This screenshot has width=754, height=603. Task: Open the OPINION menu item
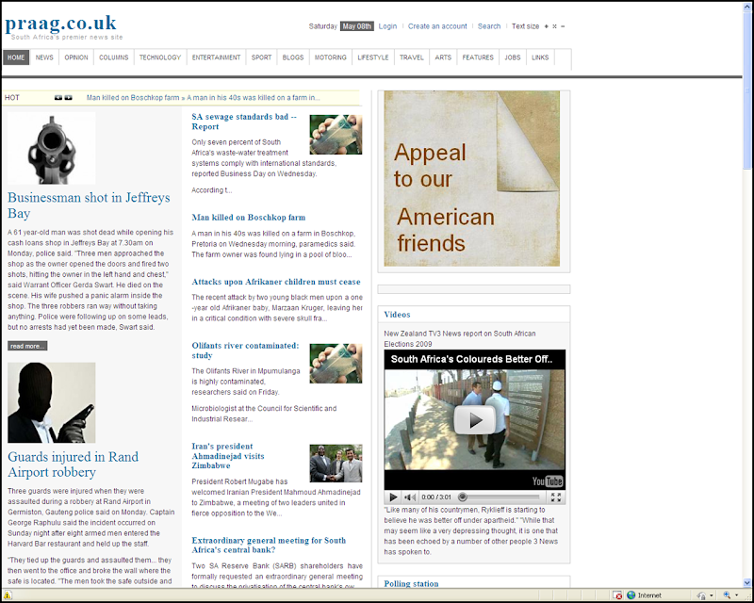(76, 57)
